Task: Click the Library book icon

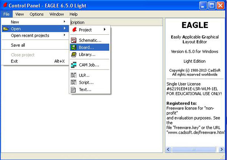Action: 74,54
